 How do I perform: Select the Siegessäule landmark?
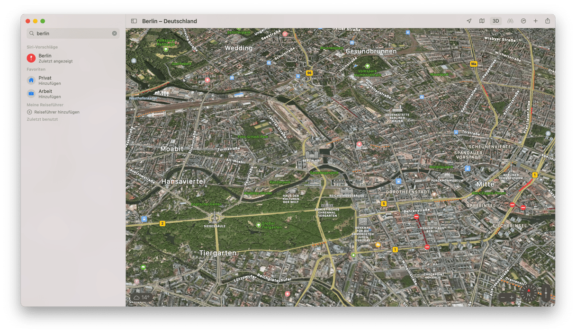click(215, 220)
